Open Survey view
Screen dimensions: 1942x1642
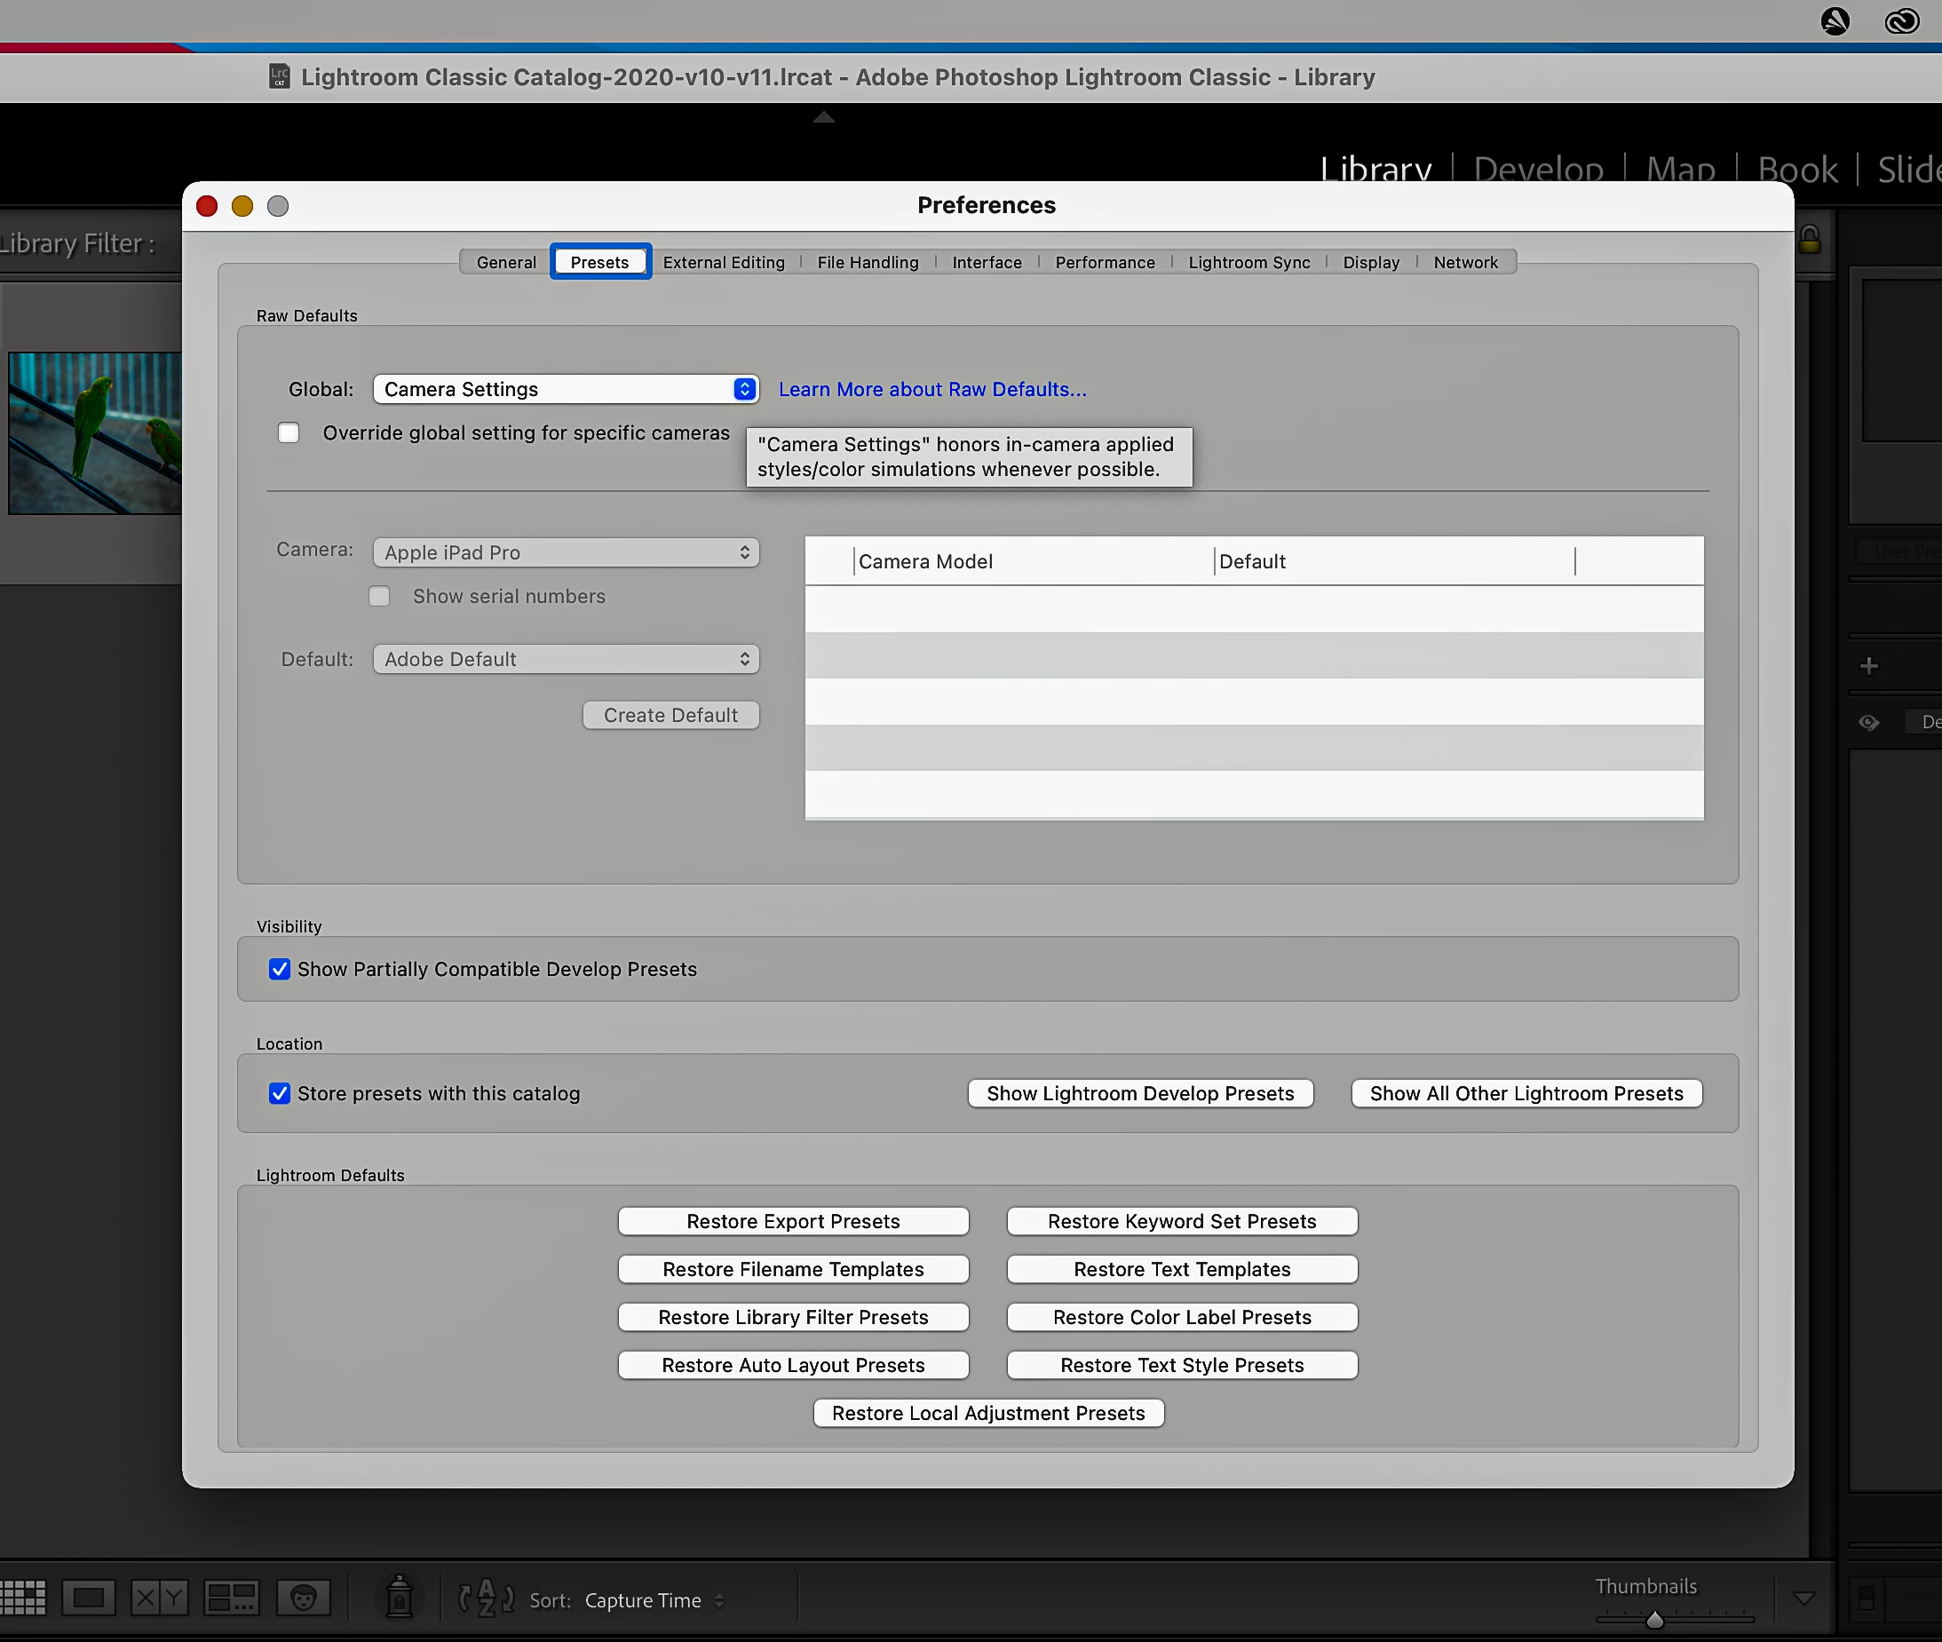(231, 1598)
